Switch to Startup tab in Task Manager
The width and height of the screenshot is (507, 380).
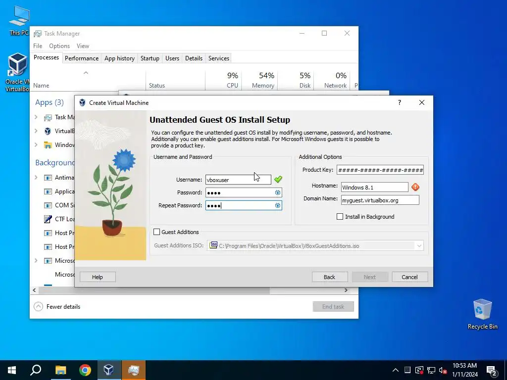[x=150, y=58]
